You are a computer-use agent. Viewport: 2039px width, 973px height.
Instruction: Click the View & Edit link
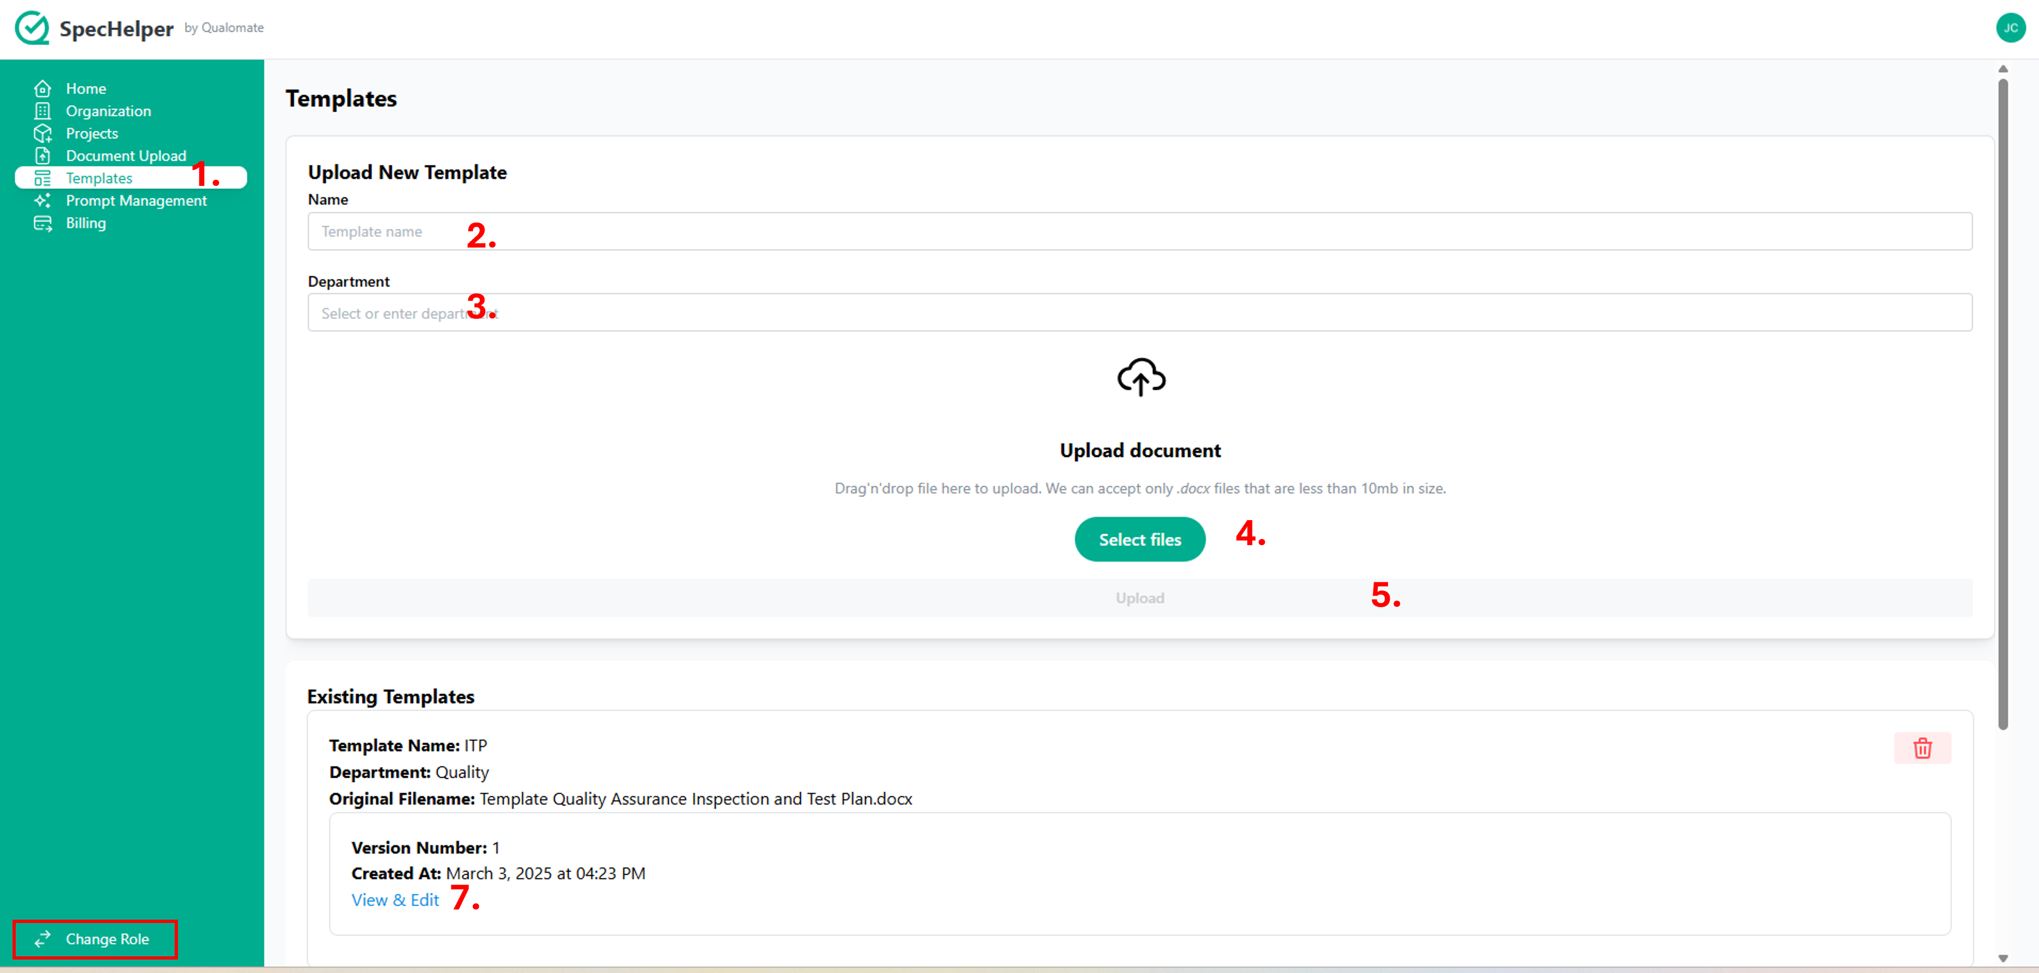pos(395,899)
